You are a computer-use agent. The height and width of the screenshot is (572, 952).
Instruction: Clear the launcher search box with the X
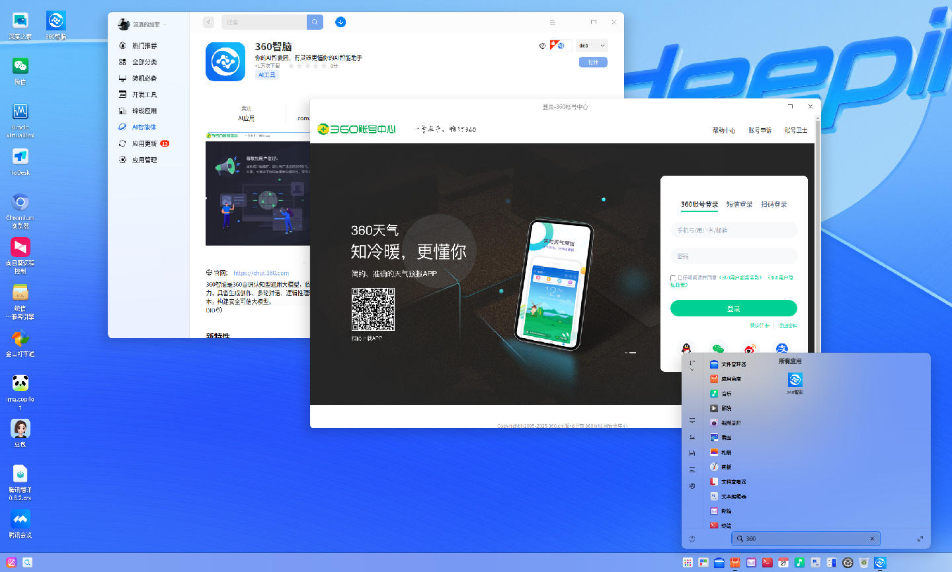[x=872, y=539]
